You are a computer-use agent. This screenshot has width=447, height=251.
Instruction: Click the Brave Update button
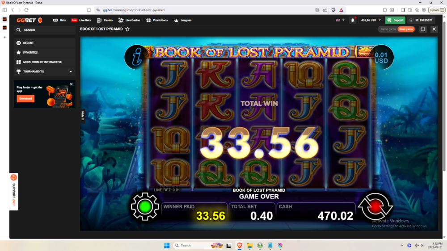tap(436, 10)
